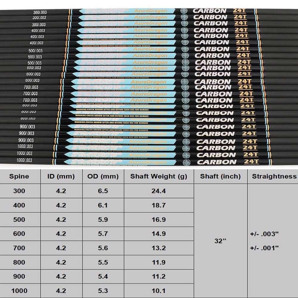Screen dimensions: 298x298
Task: Select the +/- .003" straightness value
Action: (x=264, y=234)
